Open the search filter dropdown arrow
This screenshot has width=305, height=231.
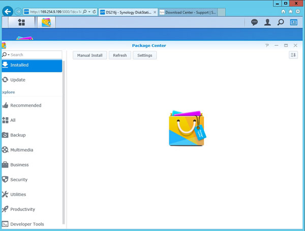pos(8,55)
